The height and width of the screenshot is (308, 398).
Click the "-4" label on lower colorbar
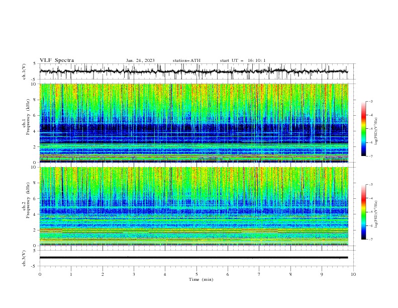coord(370,198)
